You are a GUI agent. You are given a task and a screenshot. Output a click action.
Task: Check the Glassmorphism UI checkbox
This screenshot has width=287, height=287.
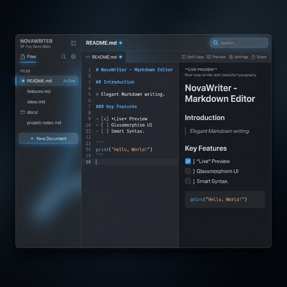[x=188, y=171]
